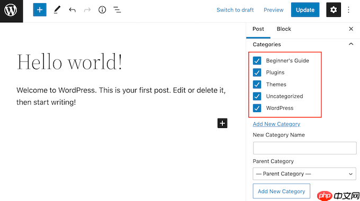
Task: Uncheck the Beginner's Guide category
Action: tap(257, 61)
